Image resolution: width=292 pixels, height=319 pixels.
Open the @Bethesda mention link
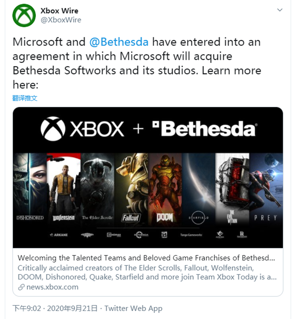[x=119, y=42]
